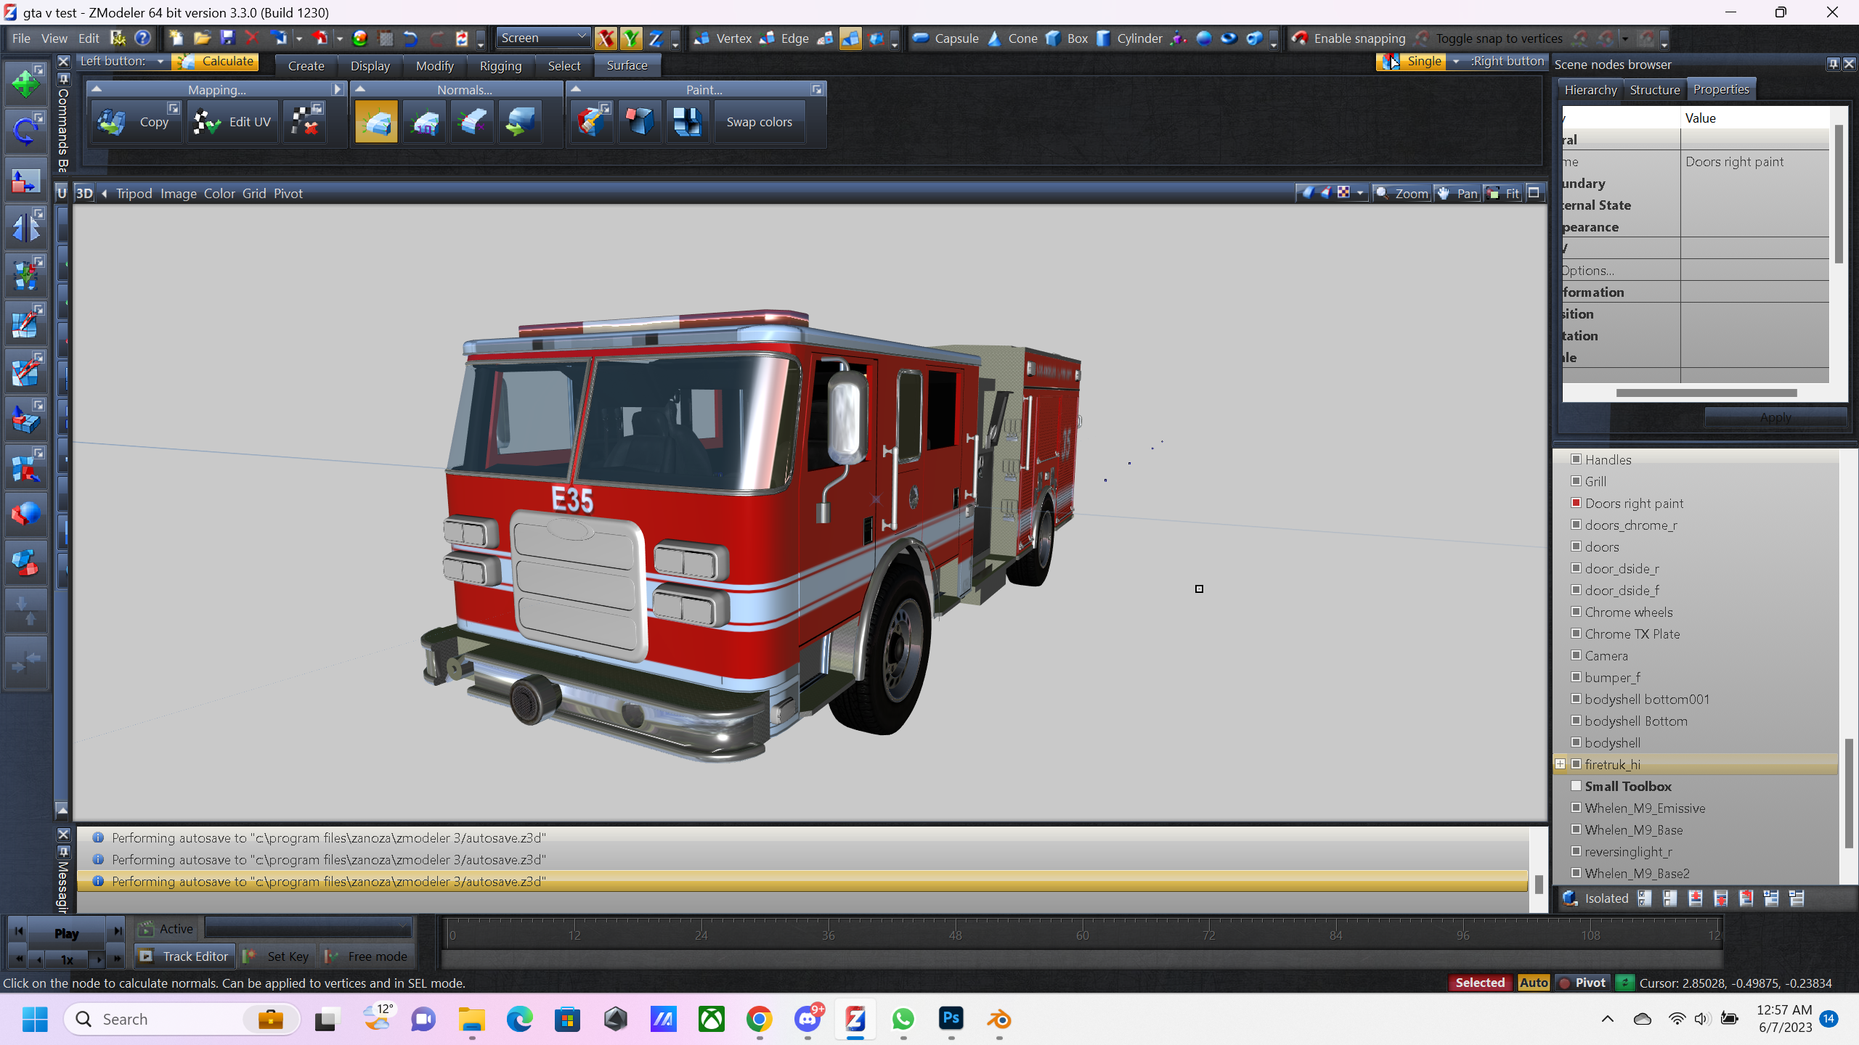Click the Swap colors button
The image size is (1859, 1045).
pyautogui.click(x=759, y=122)
